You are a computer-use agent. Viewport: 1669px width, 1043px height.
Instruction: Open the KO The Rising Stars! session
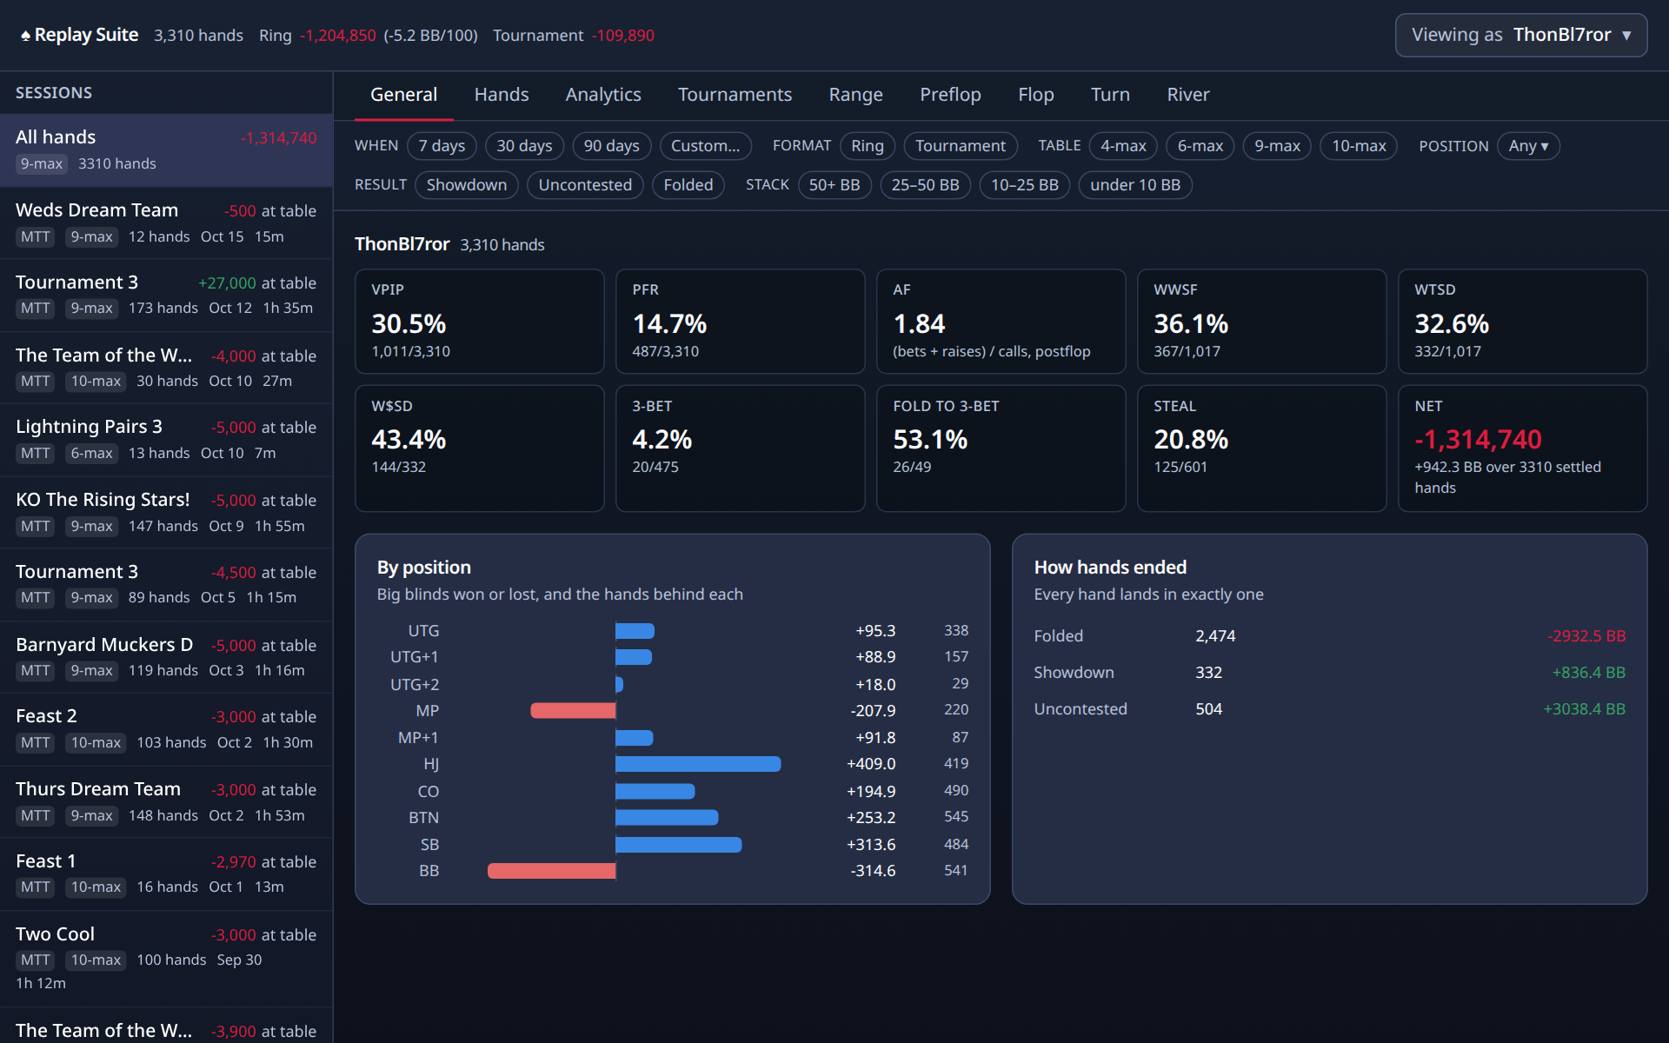[x=166, y=513]
